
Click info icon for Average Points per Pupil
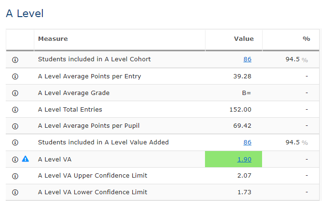coord(15,126)
